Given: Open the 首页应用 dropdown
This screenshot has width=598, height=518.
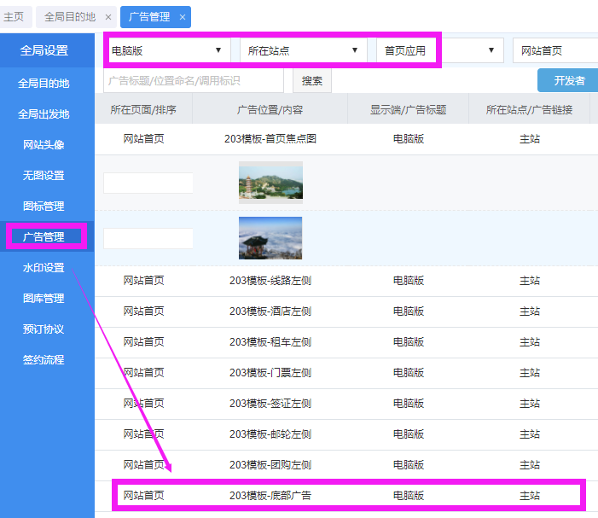Looking at the screenshot, I should click(x=438, y=50).
